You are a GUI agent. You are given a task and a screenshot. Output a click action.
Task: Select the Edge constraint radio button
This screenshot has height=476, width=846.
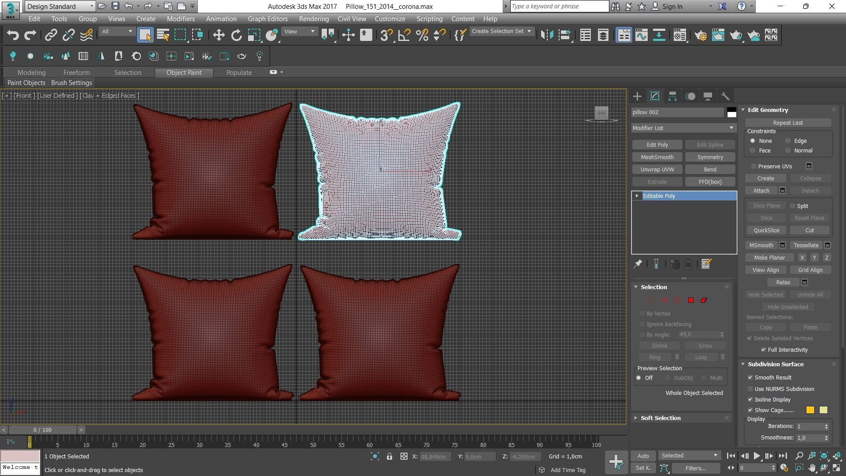[x=788, y=141]
